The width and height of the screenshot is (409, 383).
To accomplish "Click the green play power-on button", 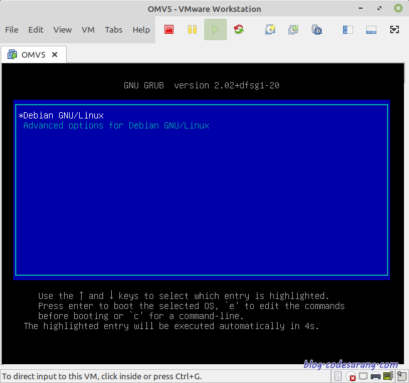I will (x=215, y=29).
